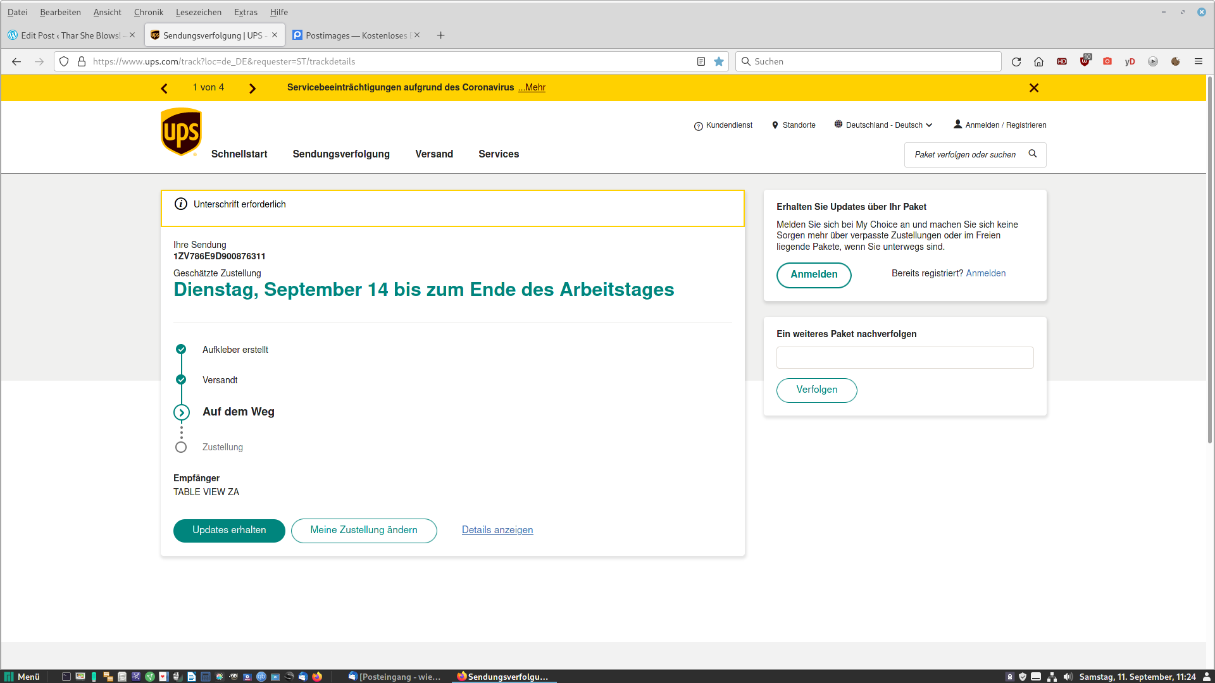Switch to Posteingang window in taskbar
Screen dimensions: 1215x683
click(394, 677)
